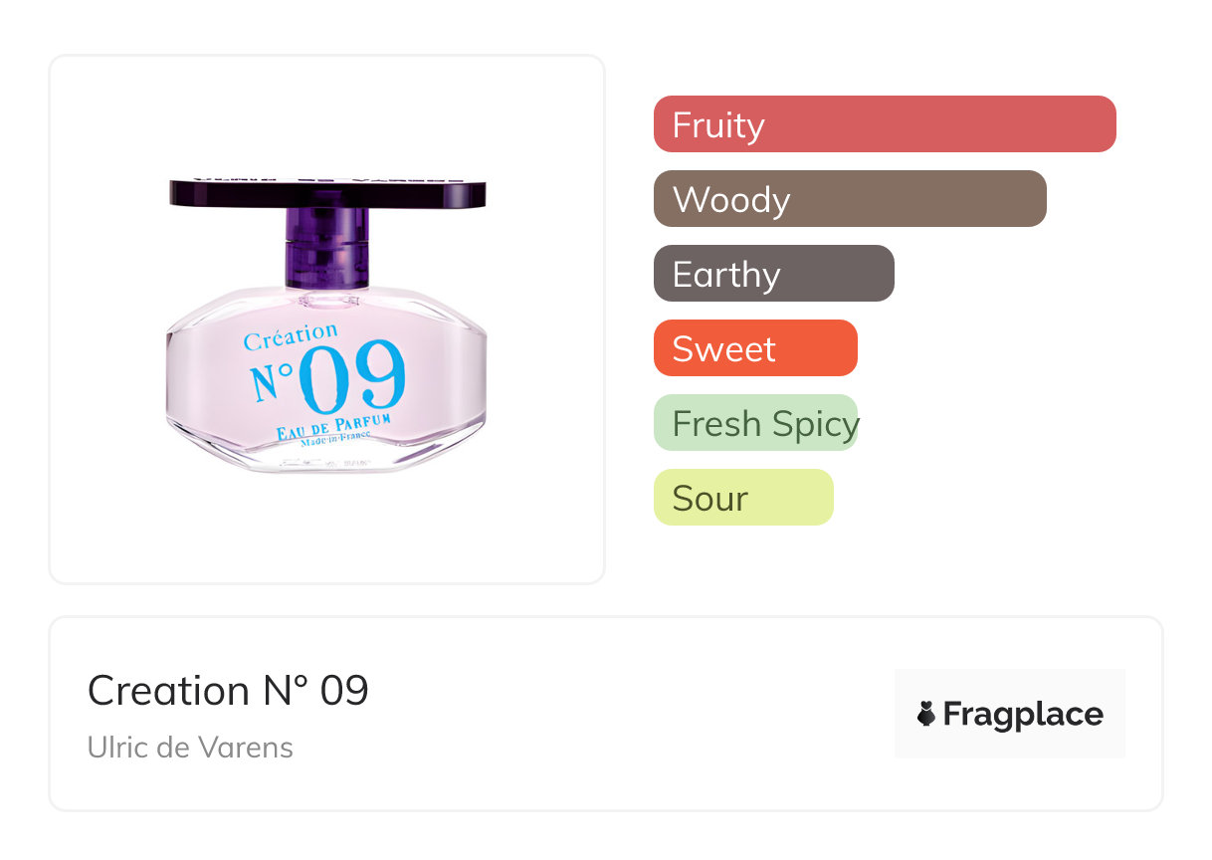The image size is (1212, 860).
Task: Click the Création text on bottle
Action: click(291, 336)
